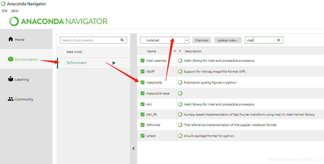Image resolution: width=324 pixels, height=164 pixels.
Task: Toggle the mkl_fft package checkbox
Action: pos(142,114)
